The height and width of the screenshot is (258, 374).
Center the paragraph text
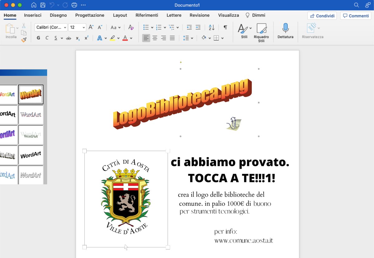click(x=155, y=38)
